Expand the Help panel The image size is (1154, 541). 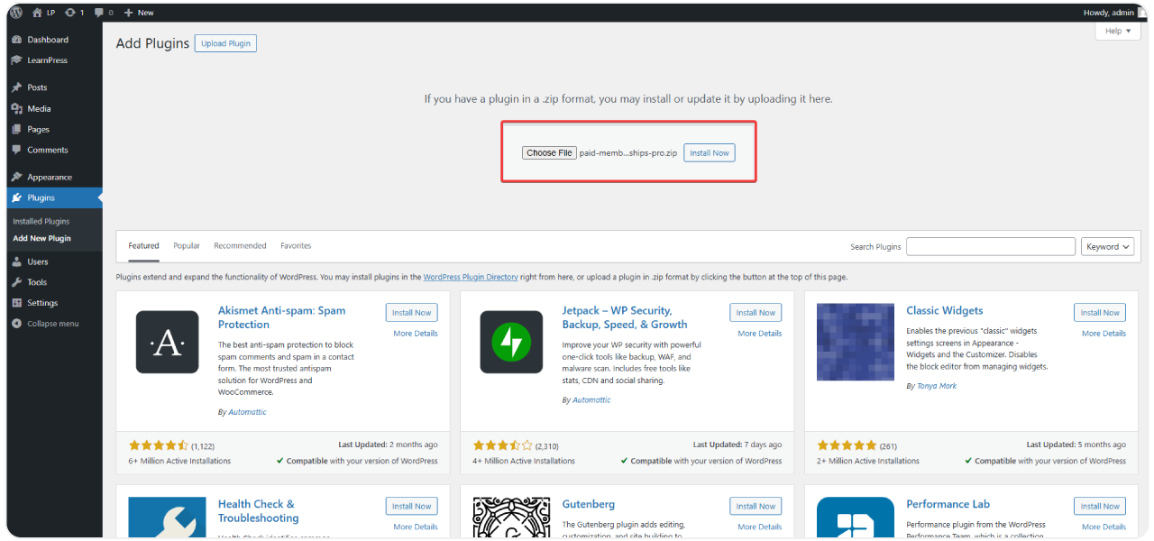[1116, 30]
